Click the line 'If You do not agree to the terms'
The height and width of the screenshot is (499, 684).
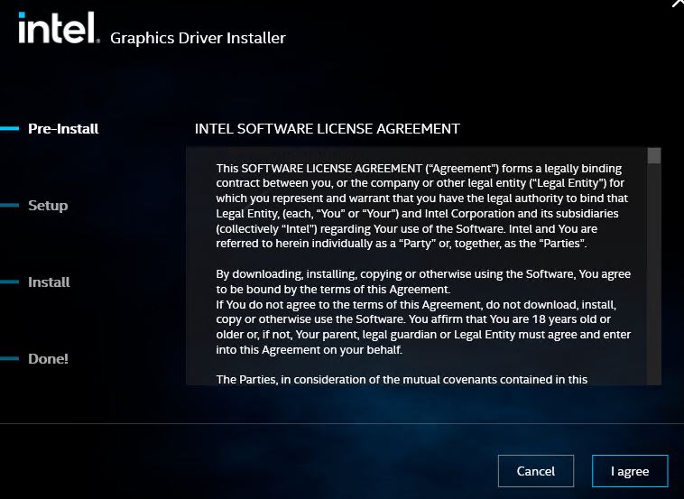pyautogui.click(x=416, y=304)
